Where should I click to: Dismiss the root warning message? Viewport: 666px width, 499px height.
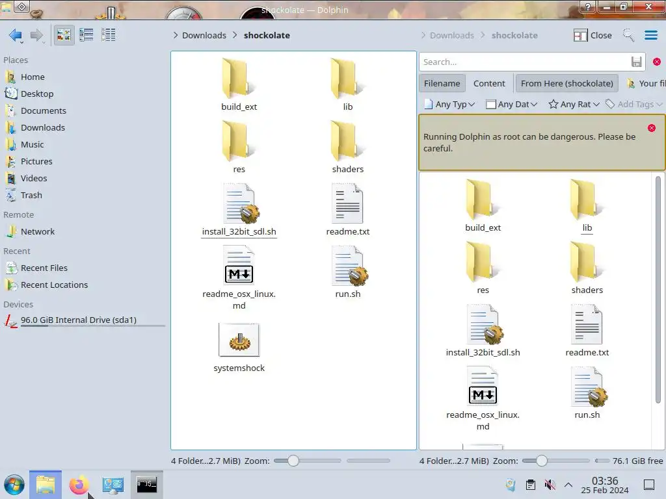click(x=652, y=128)
